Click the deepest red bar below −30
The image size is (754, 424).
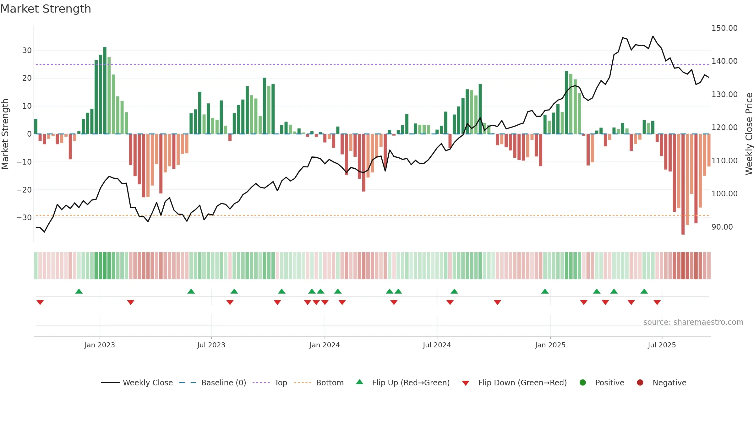coord(683,184)
